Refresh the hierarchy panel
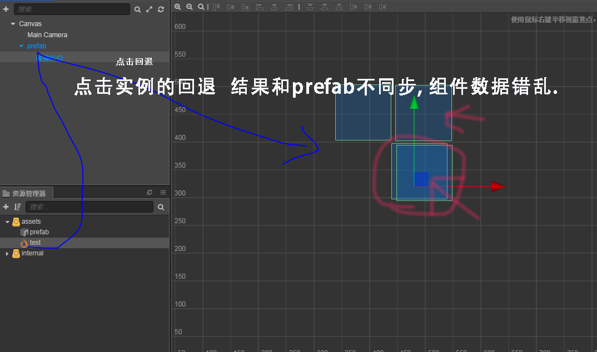This screenshot has width=597, height=352. click(x=161, y=9)
